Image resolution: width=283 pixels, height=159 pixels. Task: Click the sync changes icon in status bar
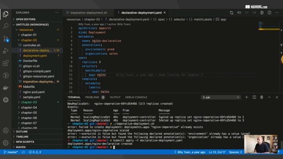(23, 152)
